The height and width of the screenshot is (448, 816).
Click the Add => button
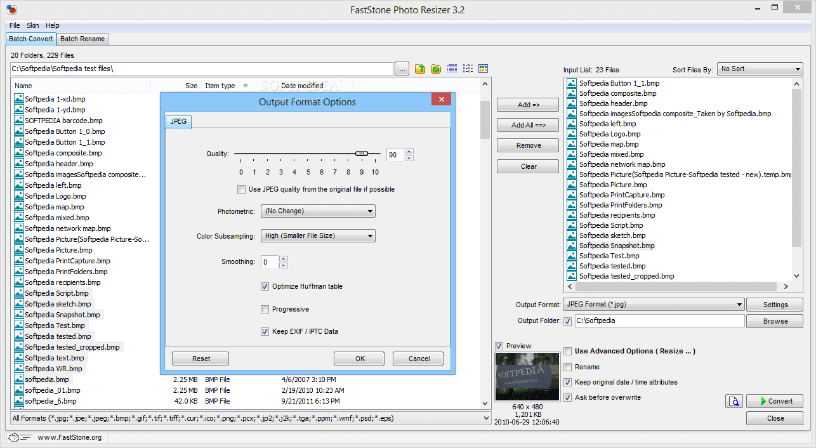click(528, 105)
